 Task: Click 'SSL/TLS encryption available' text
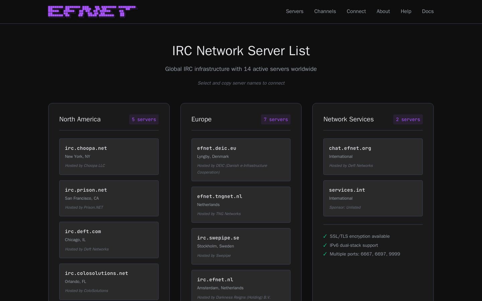click(360, 236)
